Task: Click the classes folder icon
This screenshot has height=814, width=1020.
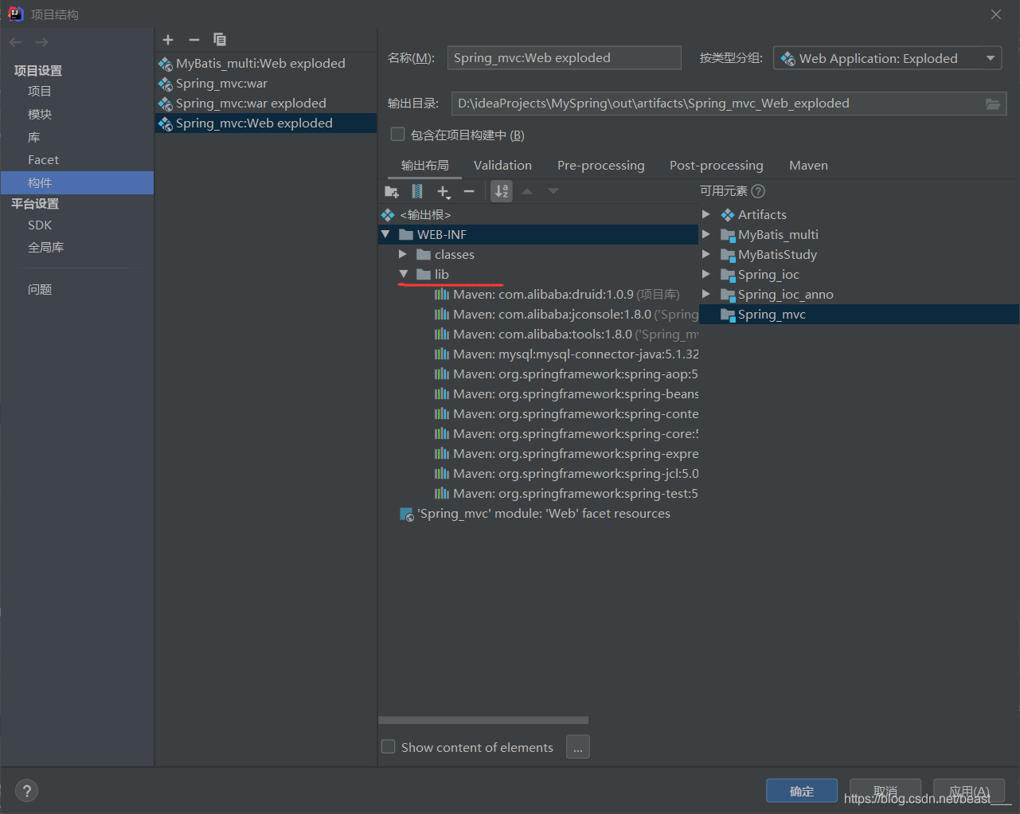Action: pyautogui.click(x=424, y=255)
